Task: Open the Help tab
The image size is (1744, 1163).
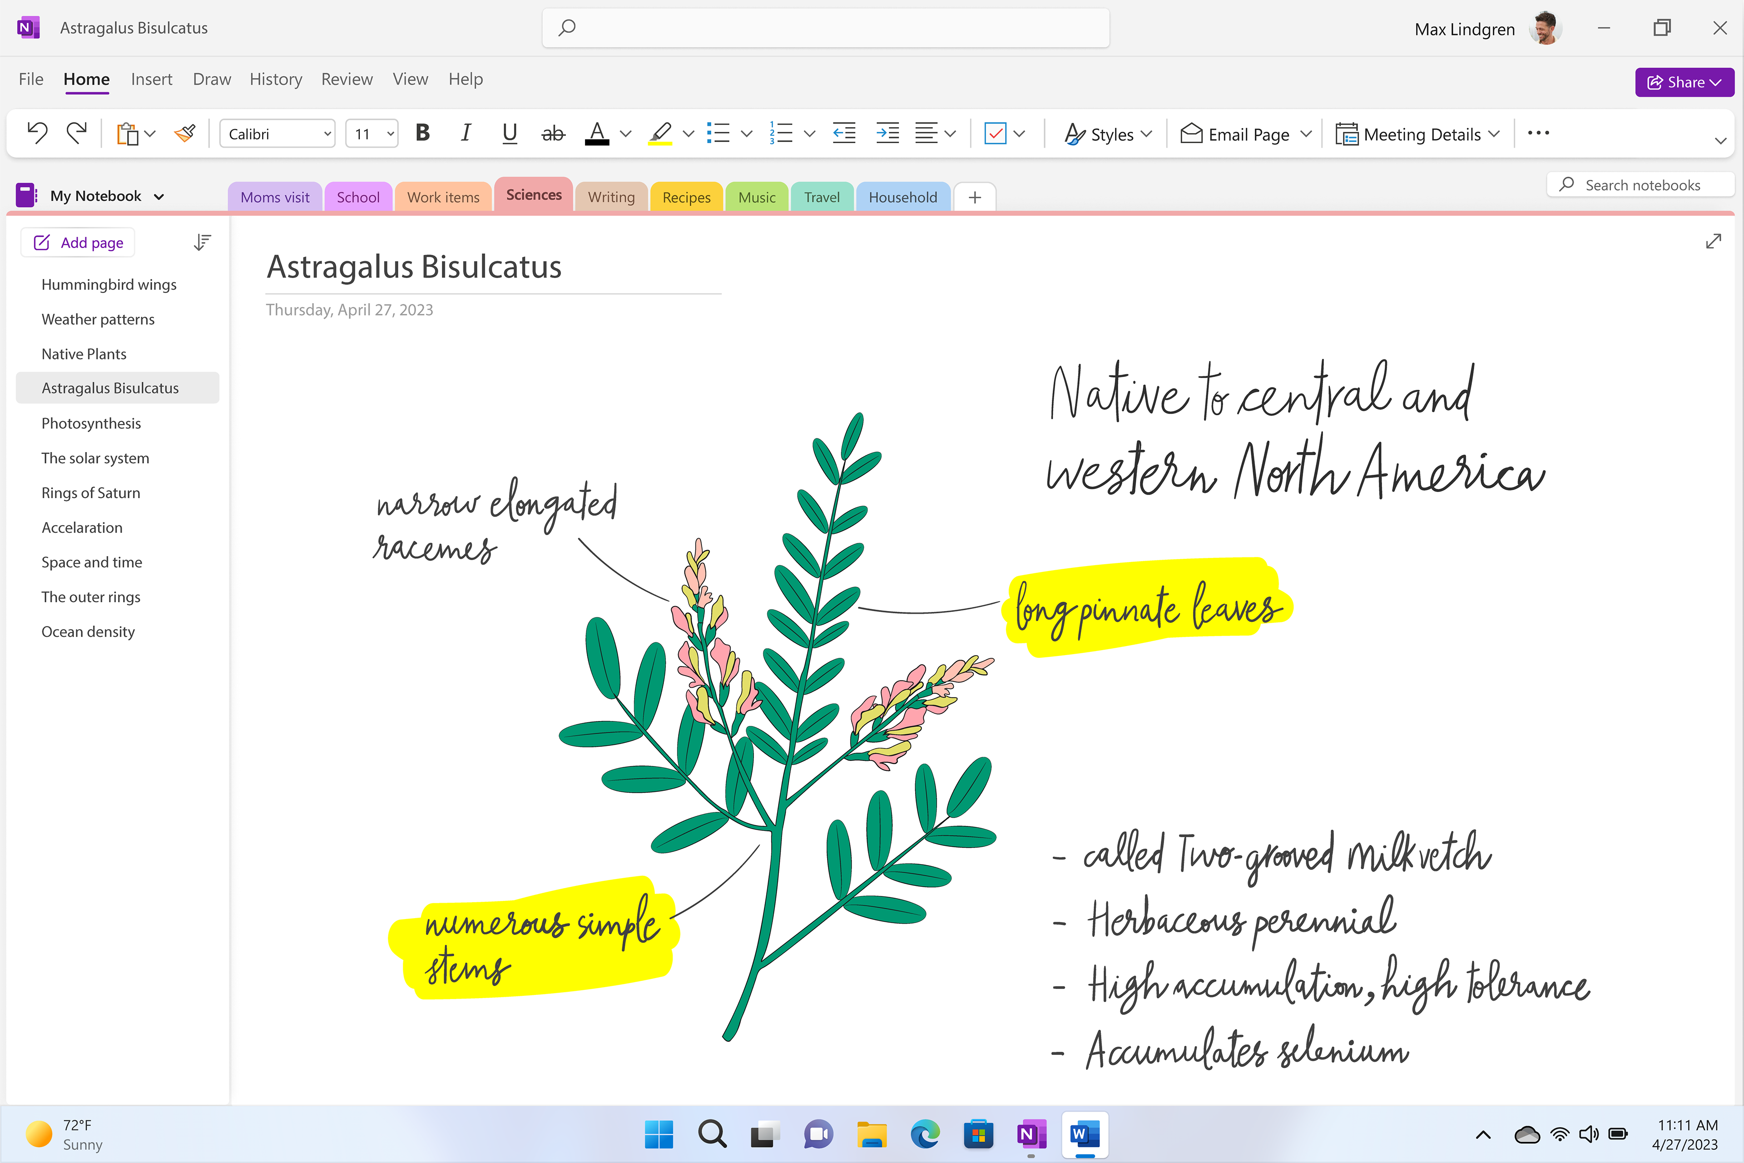Action: [466, 80]
